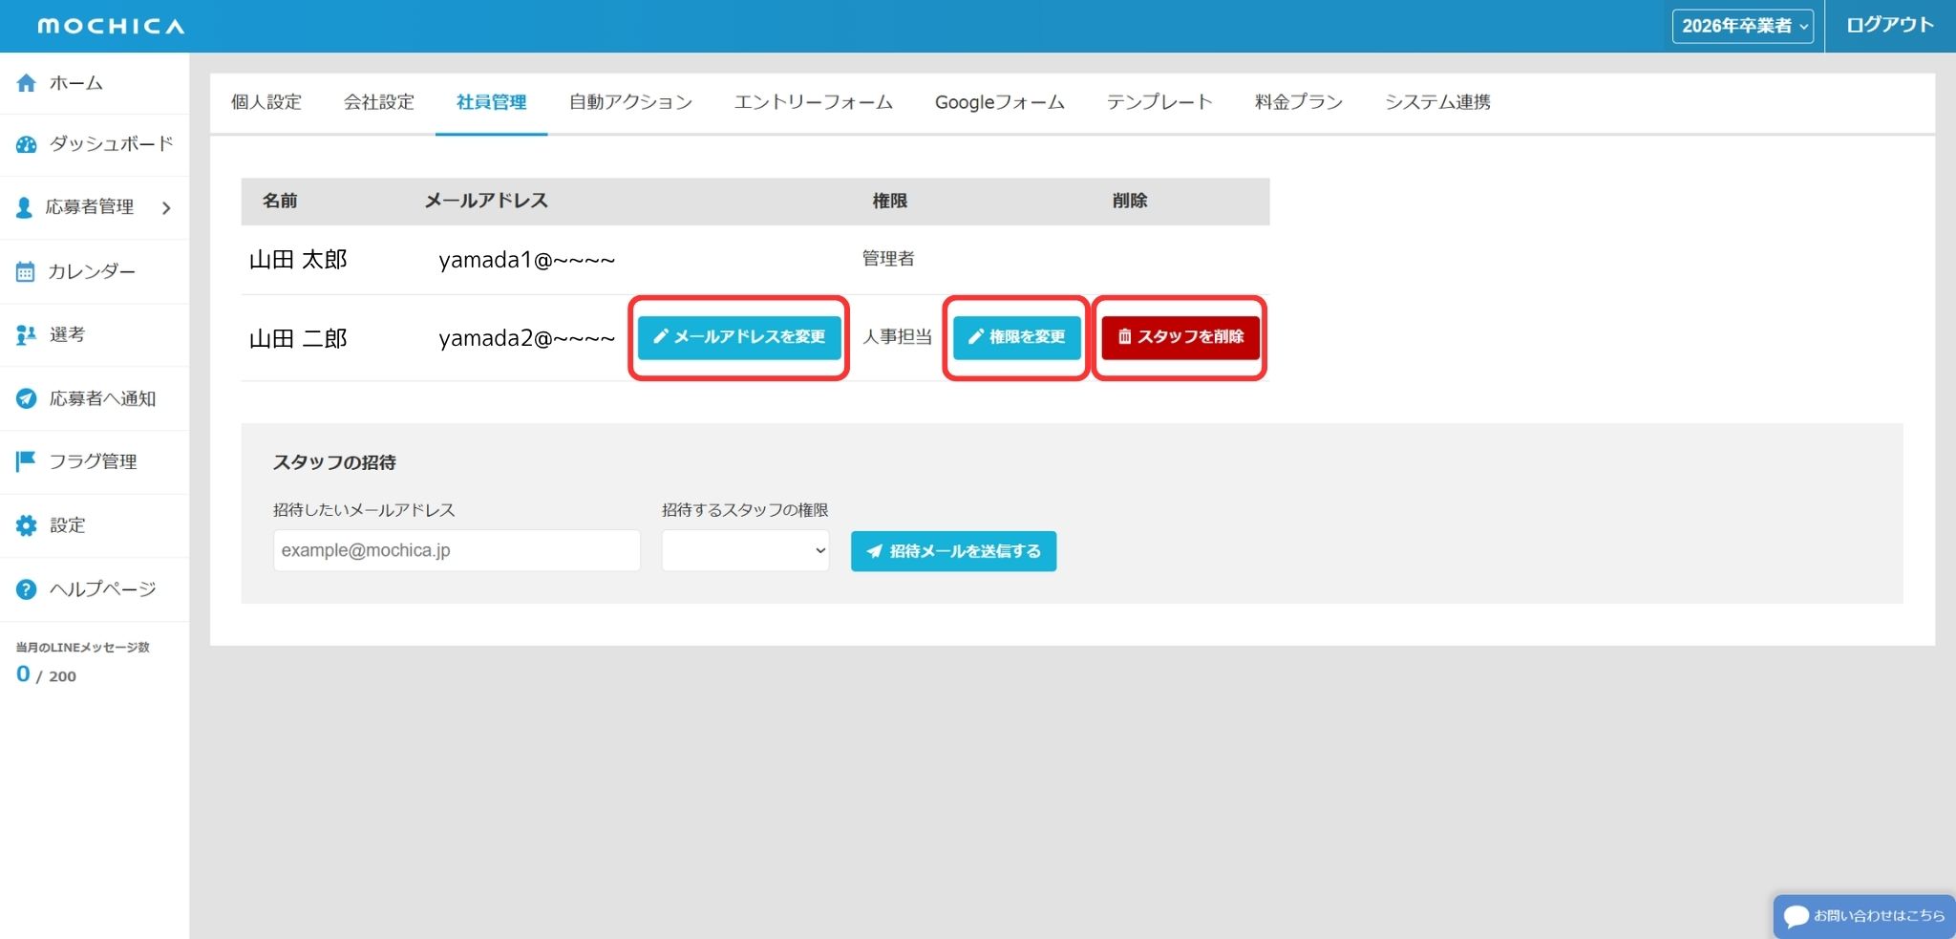Image resolution: width=1956 pixels, height=939 pixels.
Task: Open the 2026年卒業者 graduation year dropdown
Action: tap(1742, 26)
